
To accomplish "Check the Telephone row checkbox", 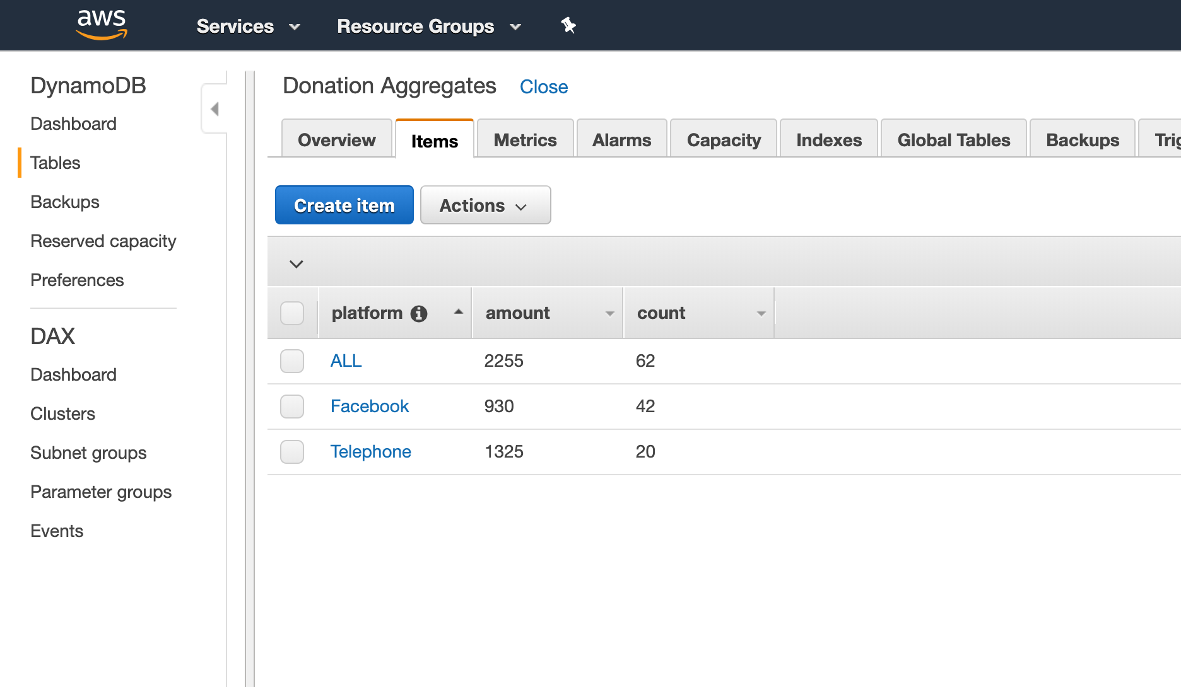I will [292, 452].
